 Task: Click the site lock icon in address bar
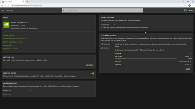(13, 5)
